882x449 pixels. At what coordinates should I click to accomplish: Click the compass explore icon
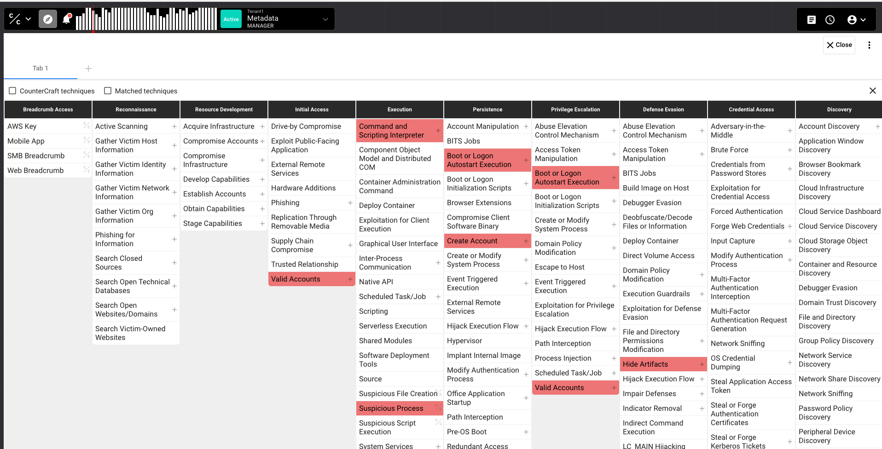click(x=48, y=19)
